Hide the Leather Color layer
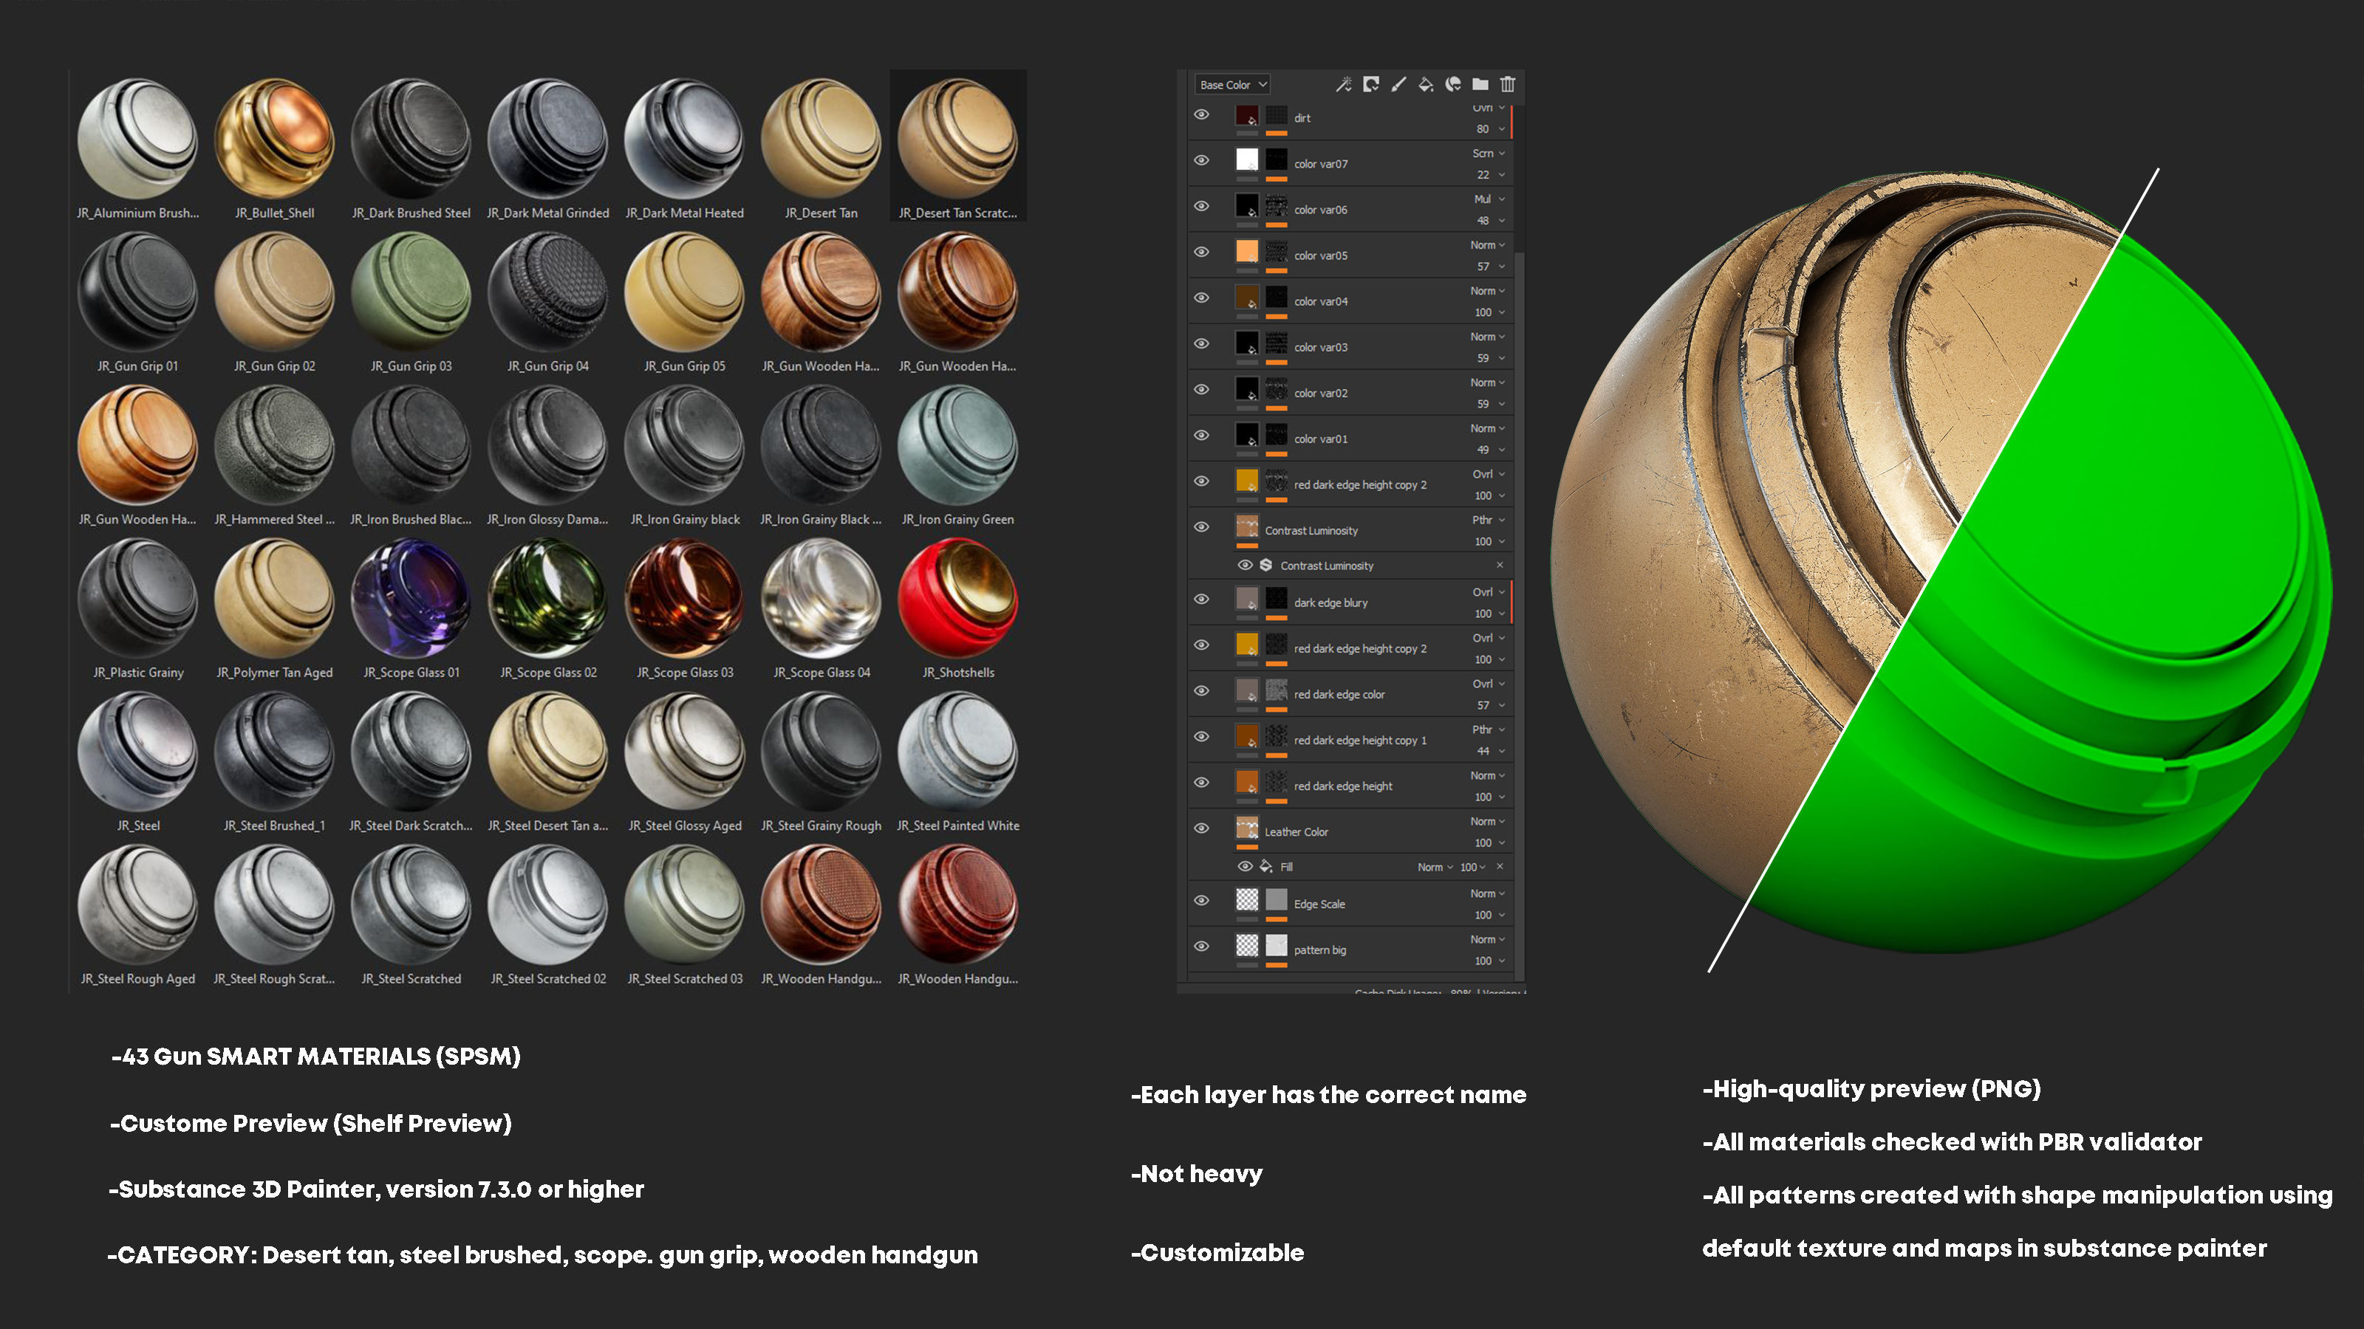2364x1329 pixels. click(1201, 828)
